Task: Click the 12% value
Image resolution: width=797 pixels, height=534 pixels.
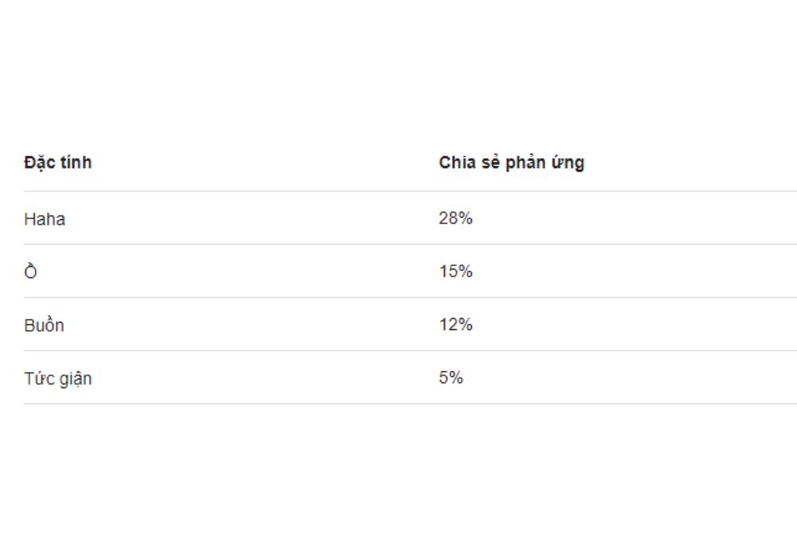Action: (x=455, y=325)
